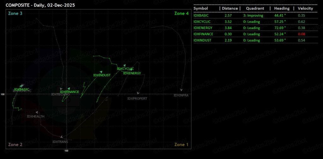Click the Zone 3 quadrant label
This screenshot has width=323, height=159.
[15, 14]
